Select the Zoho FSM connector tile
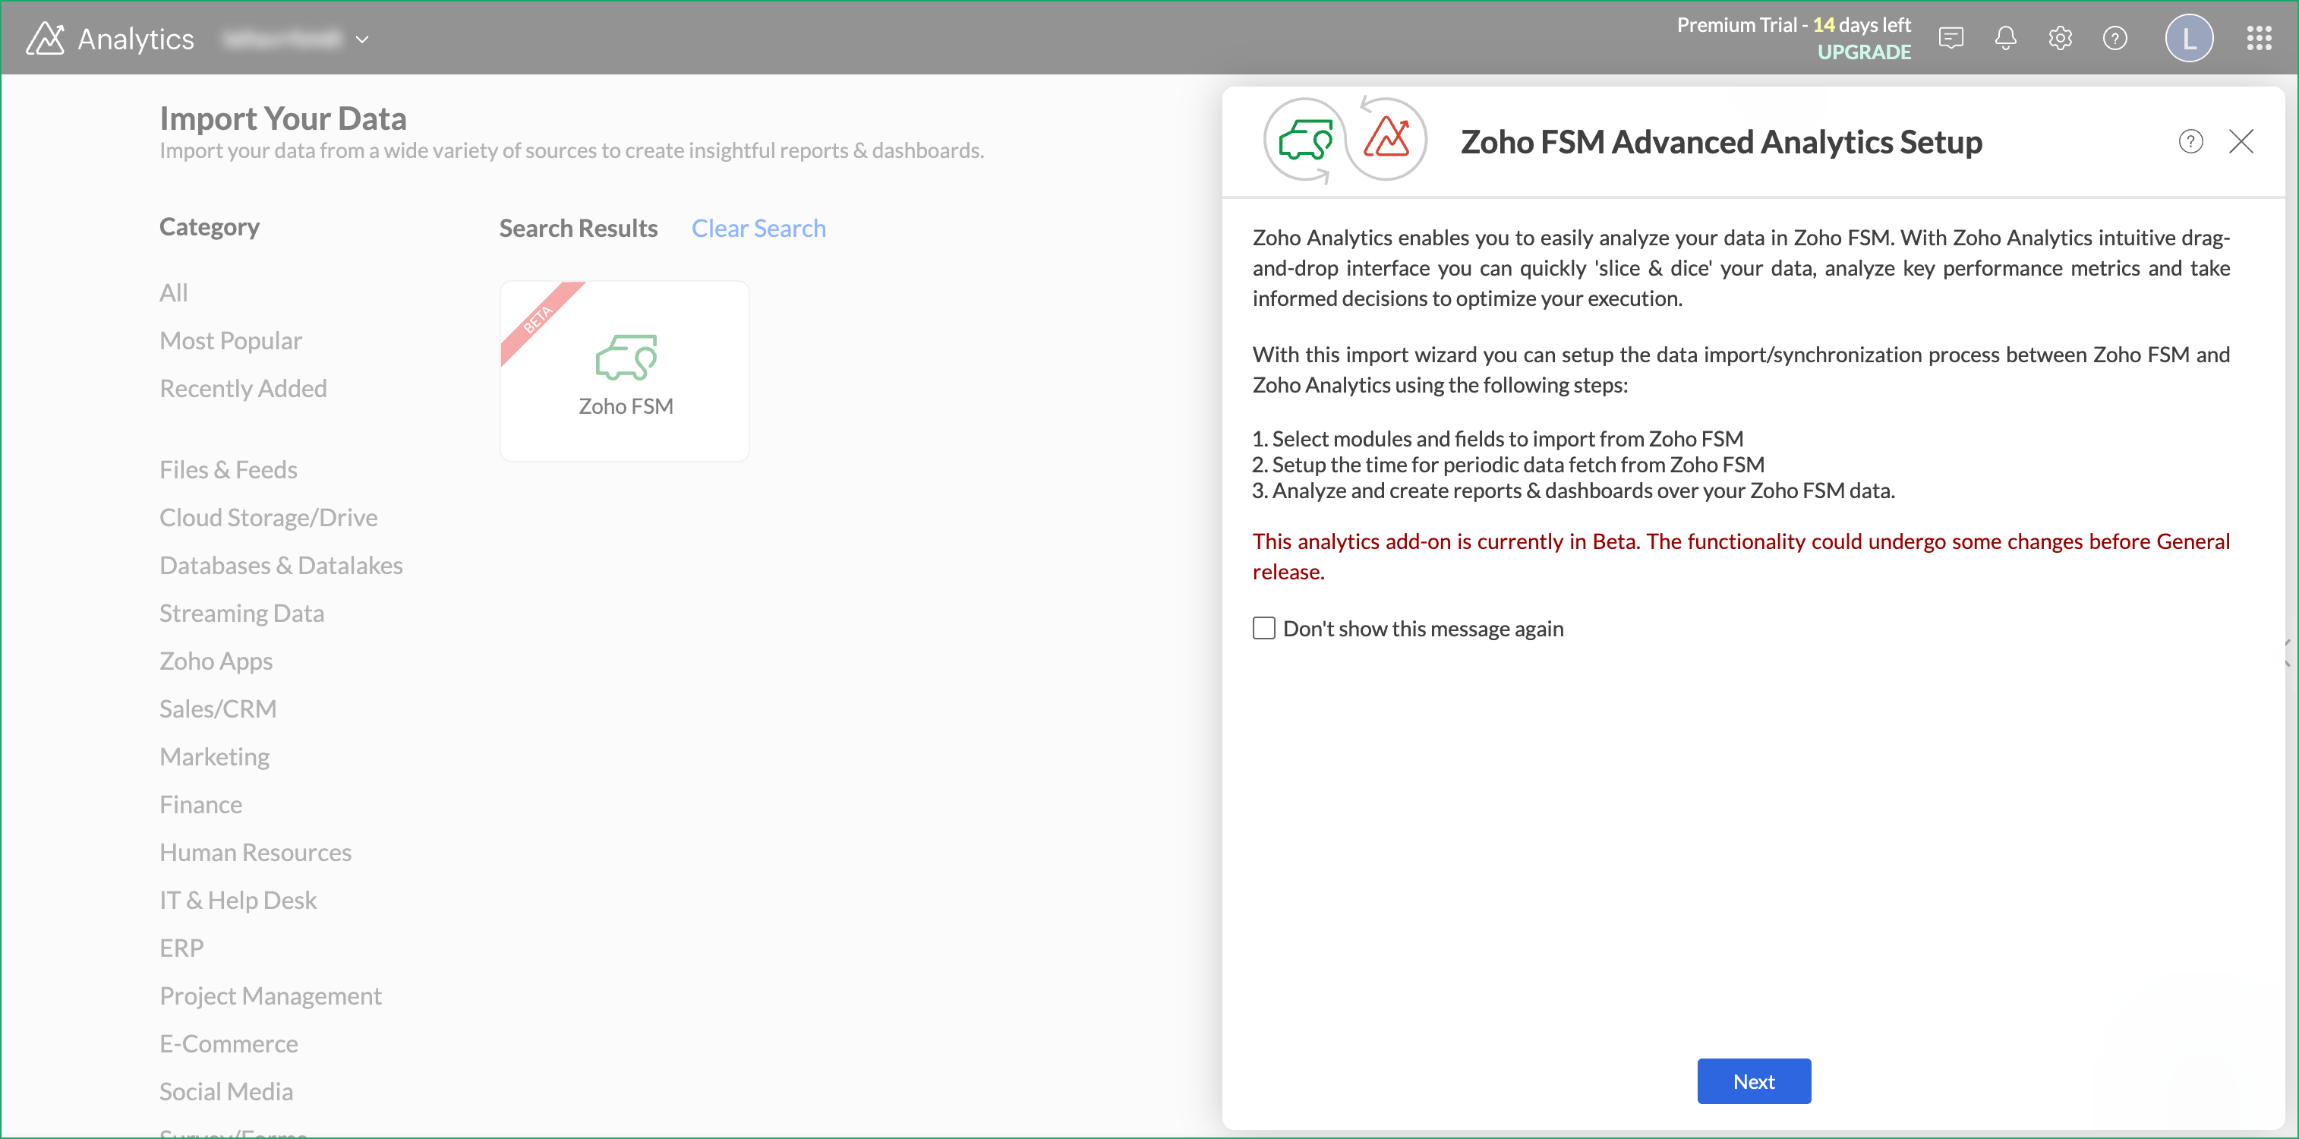 (x=625, y=371)
